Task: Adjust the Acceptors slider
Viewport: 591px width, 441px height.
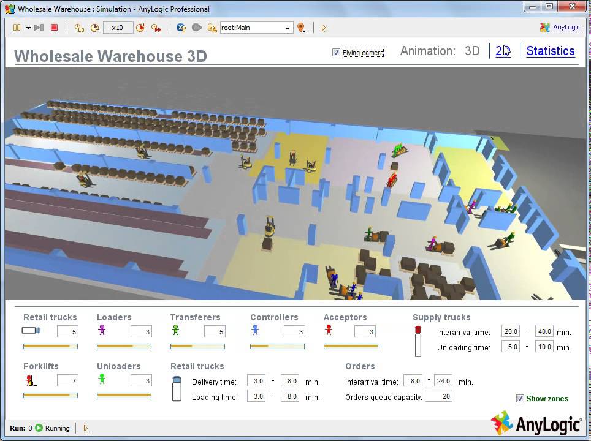Action: [x=351, y=346]
